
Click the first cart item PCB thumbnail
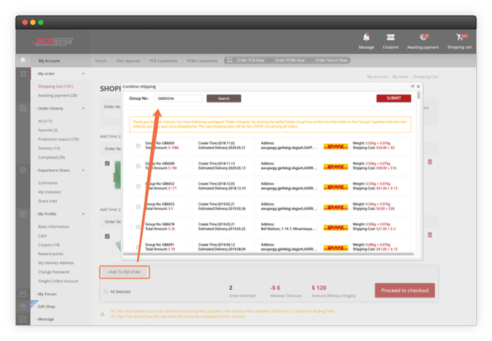117,175
